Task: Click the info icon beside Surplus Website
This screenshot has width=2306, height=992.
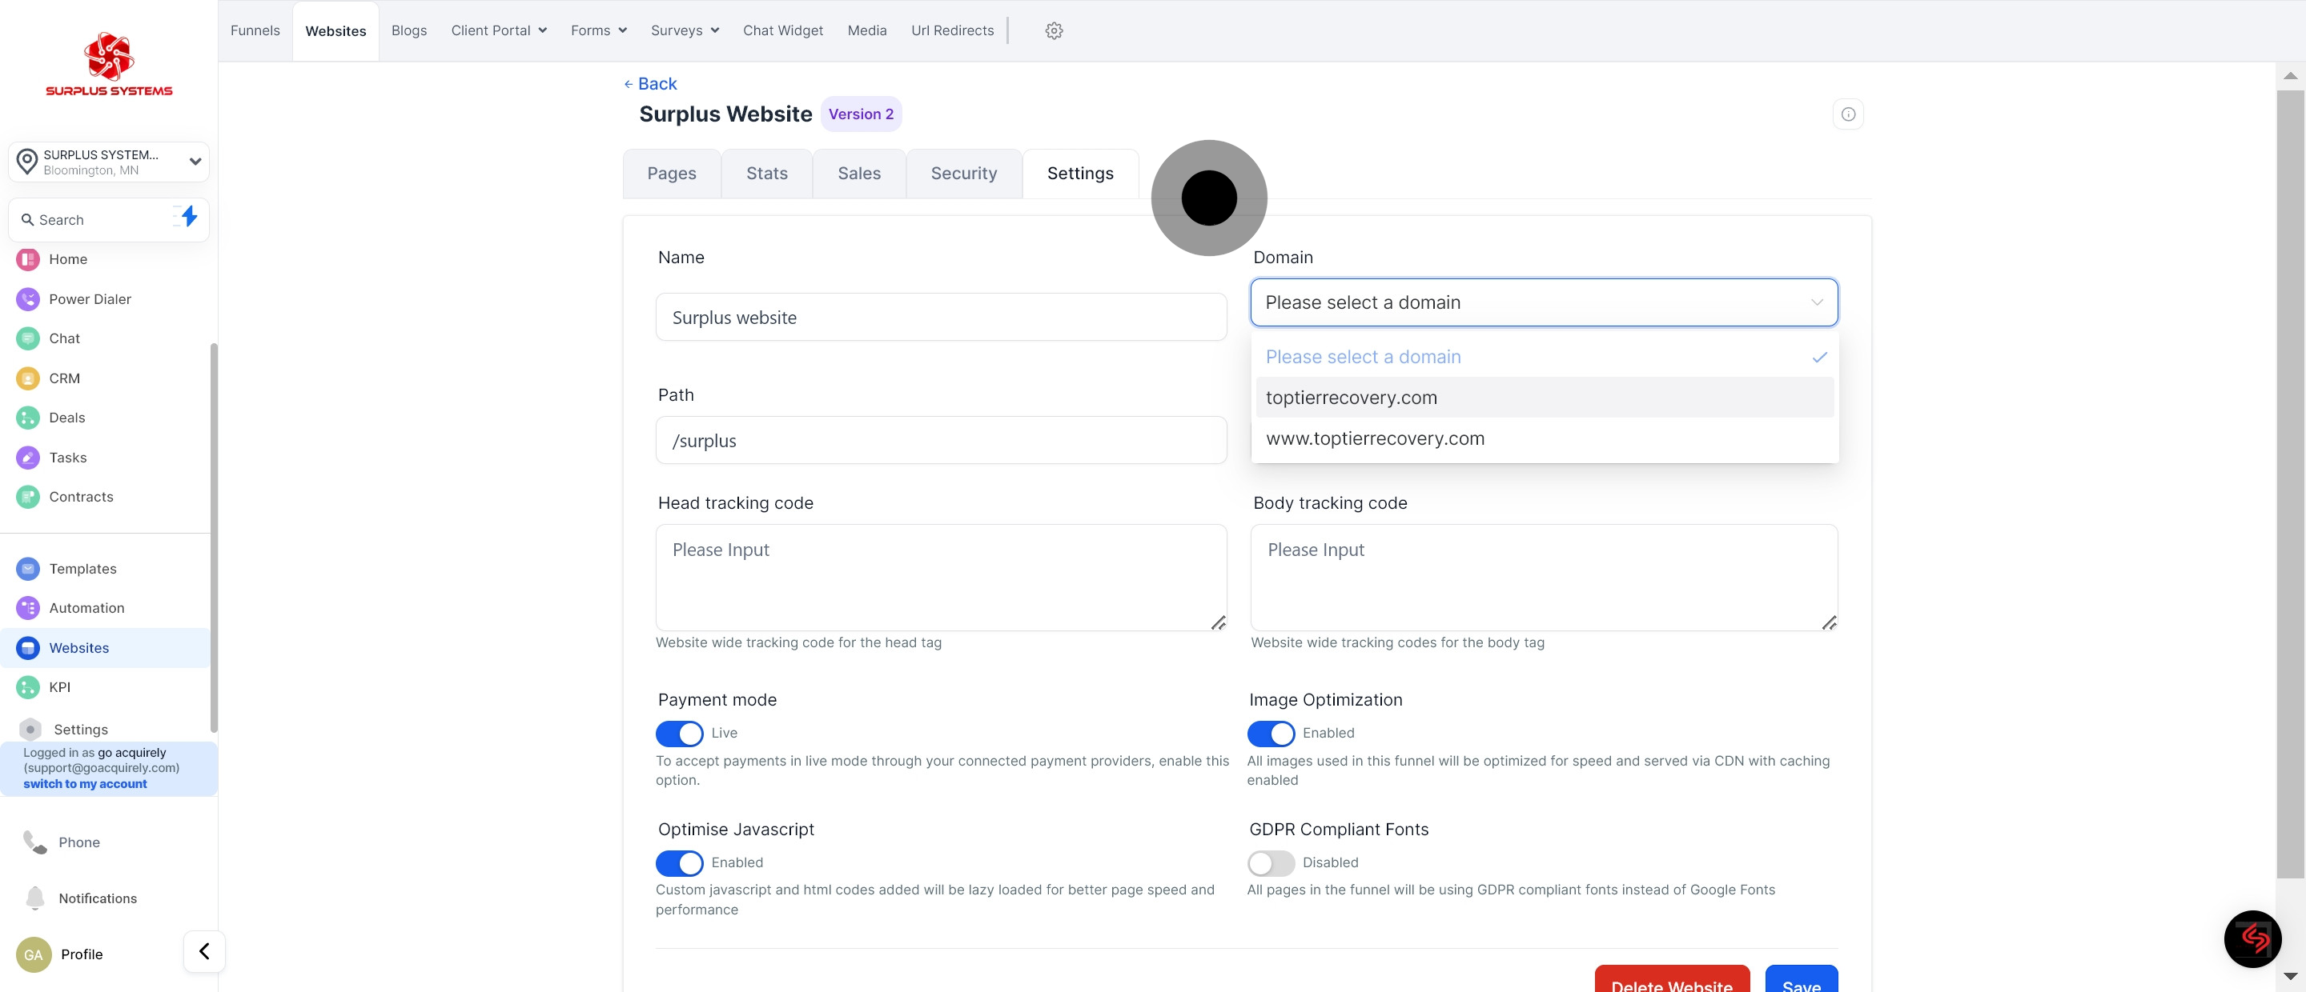Action: pyautogui.click(x=1848, y=114)
